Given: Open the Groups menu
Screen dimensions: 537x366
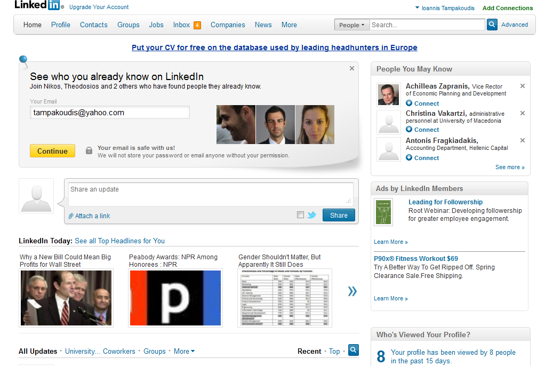Looking at the screenshot, I should coord(129,25).
